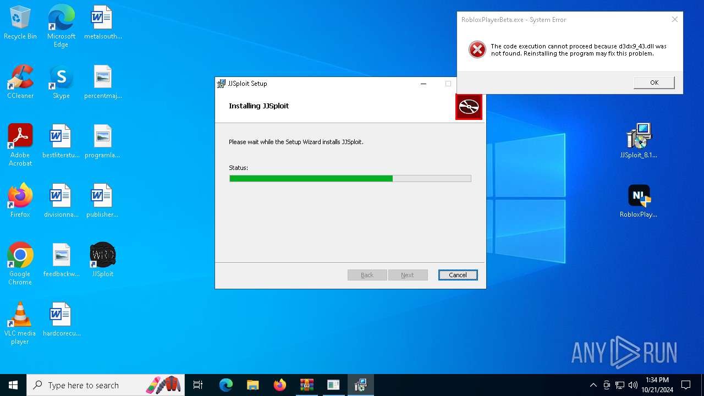
Task: Open the Windows Start menu
Action: [13, 385]
